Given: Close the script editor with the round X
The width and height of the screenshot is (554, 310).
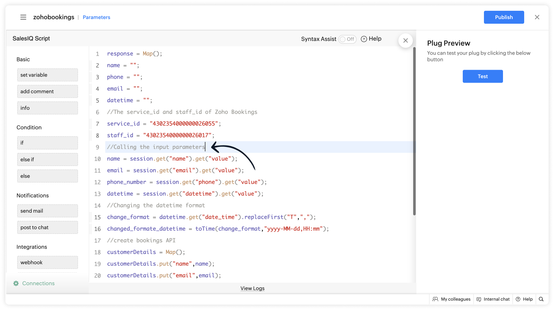Looking at the screenshot, I should click(x=405, y=41).
